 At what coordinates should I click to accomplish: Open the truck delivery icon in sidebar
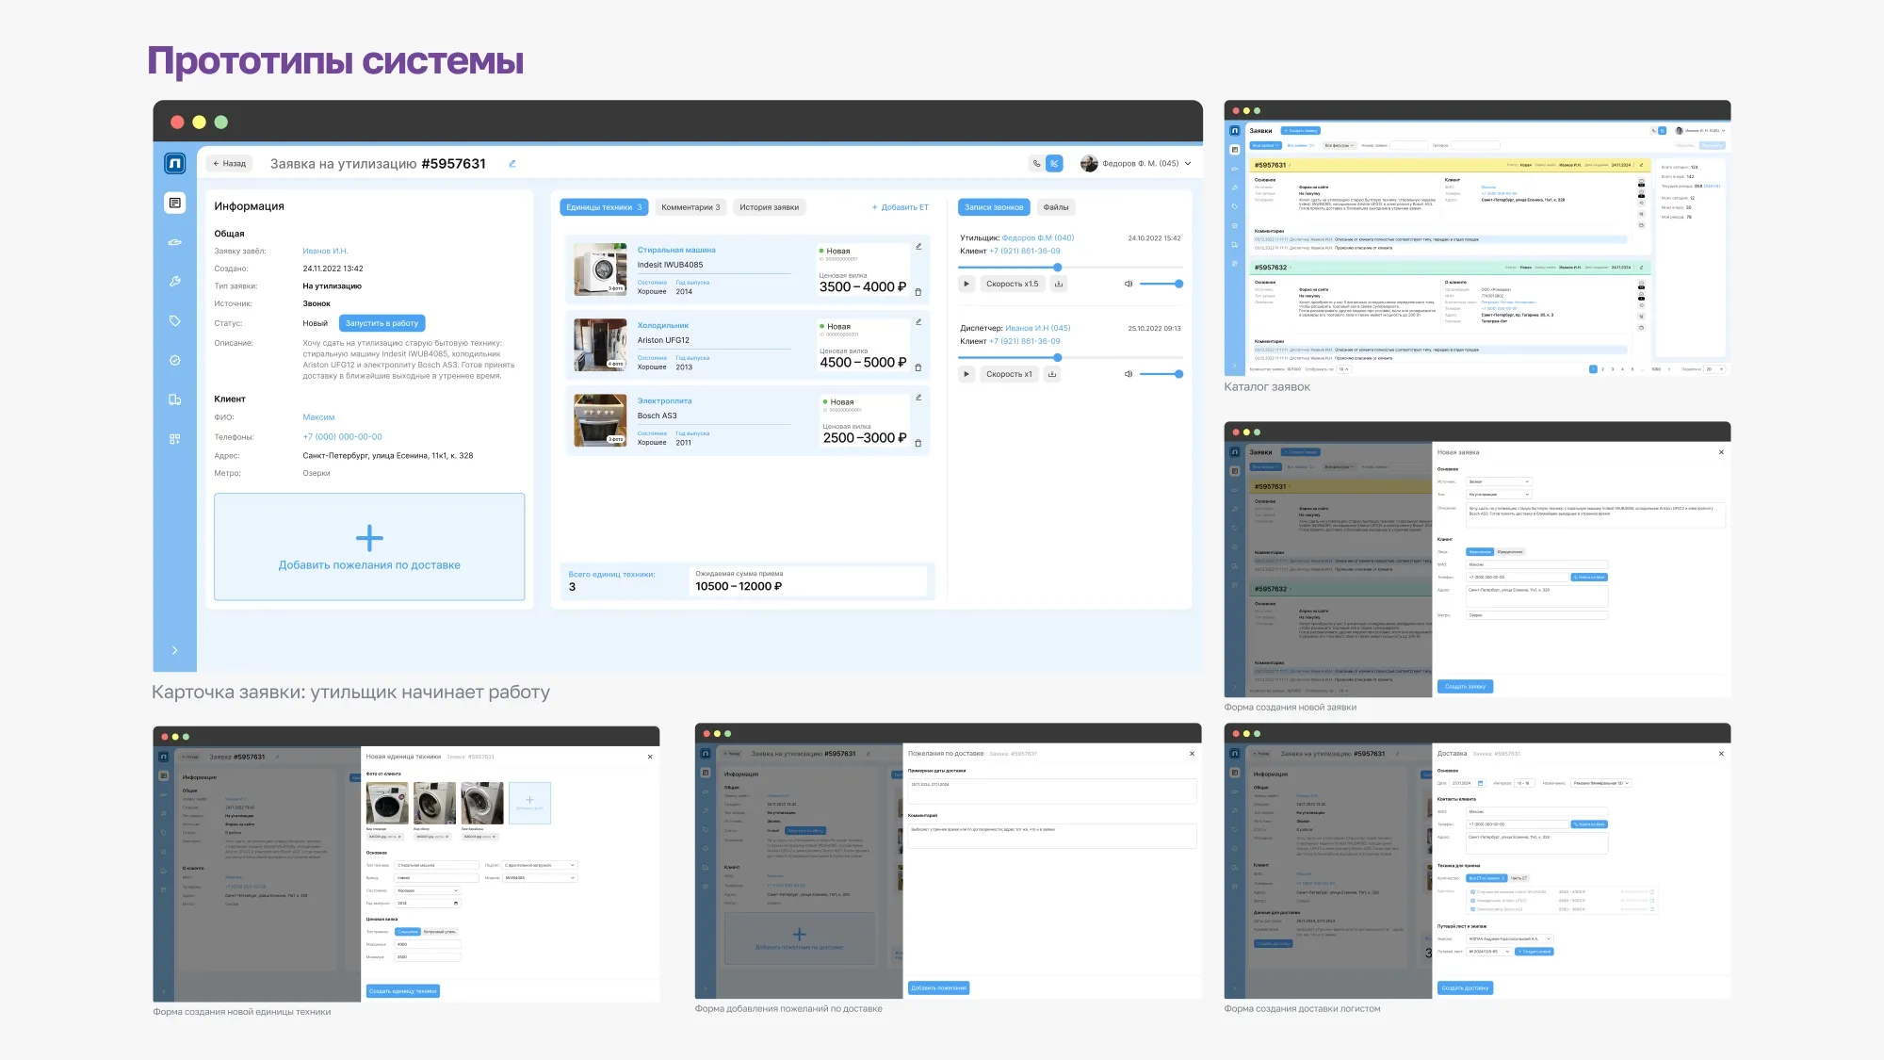(175, 400)
